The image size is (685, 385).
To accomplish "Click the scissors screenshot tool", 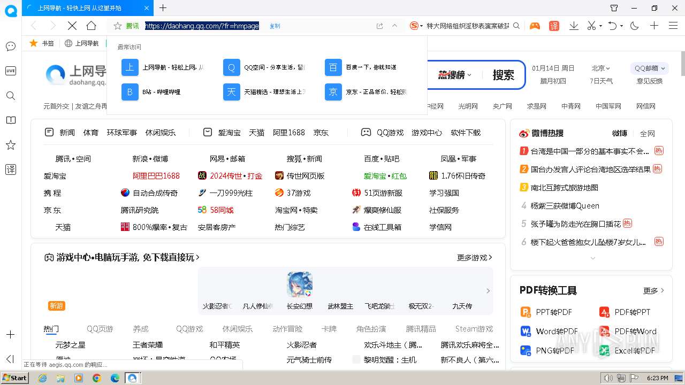I will pyautogui.click(x=591, y=26).
